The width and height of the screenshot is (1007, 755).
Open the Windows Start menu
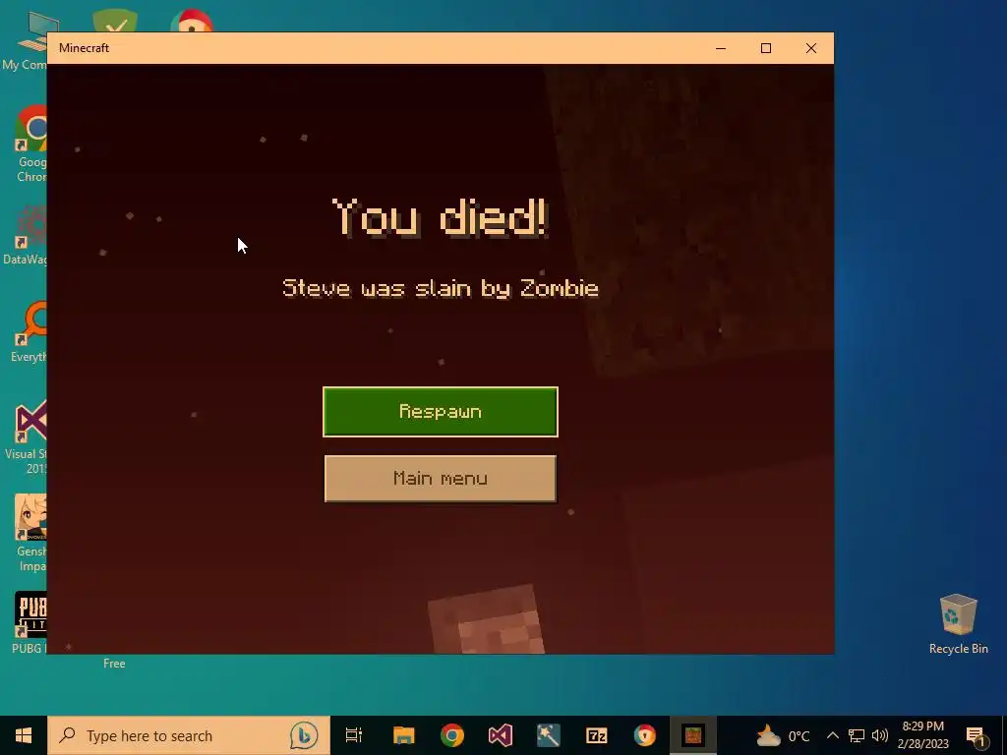point(24,735)
